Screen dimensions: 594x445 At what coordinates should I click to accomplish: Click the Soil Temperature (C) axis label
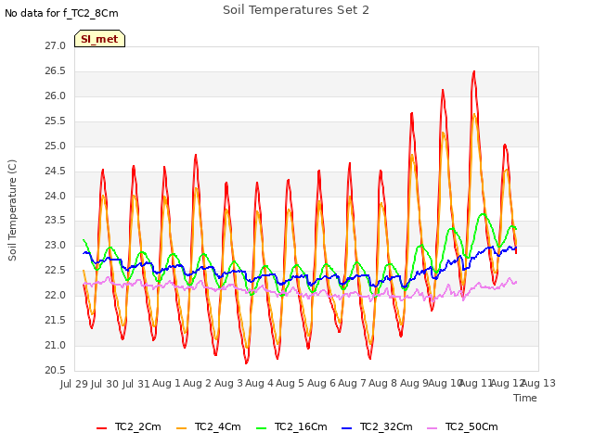click(12, 210)
